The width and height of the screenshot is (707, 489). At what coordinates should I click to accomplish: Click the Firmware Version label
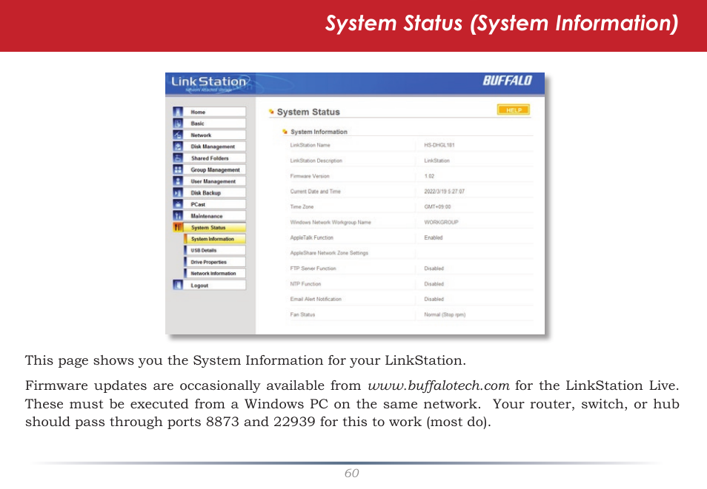(x=310, y=176)
